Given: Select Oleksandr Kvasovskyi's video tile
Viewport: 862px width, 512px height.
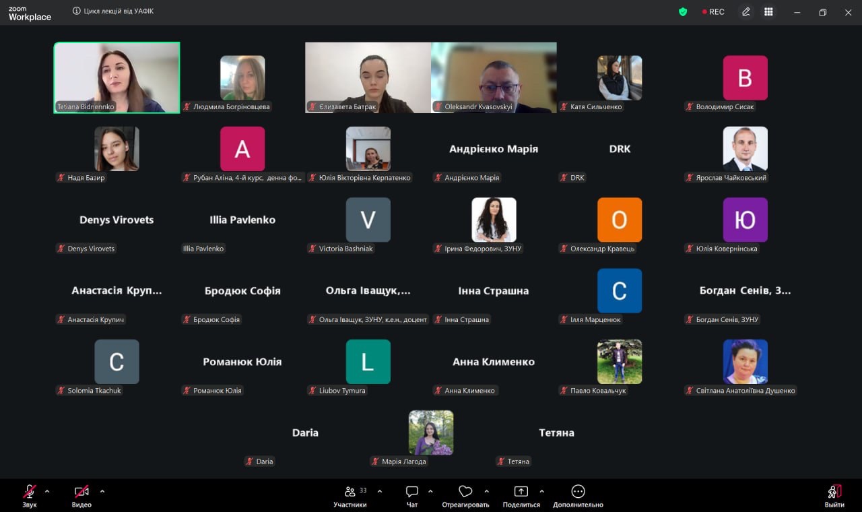Looking at the screenshot, I should click(494, 77).
